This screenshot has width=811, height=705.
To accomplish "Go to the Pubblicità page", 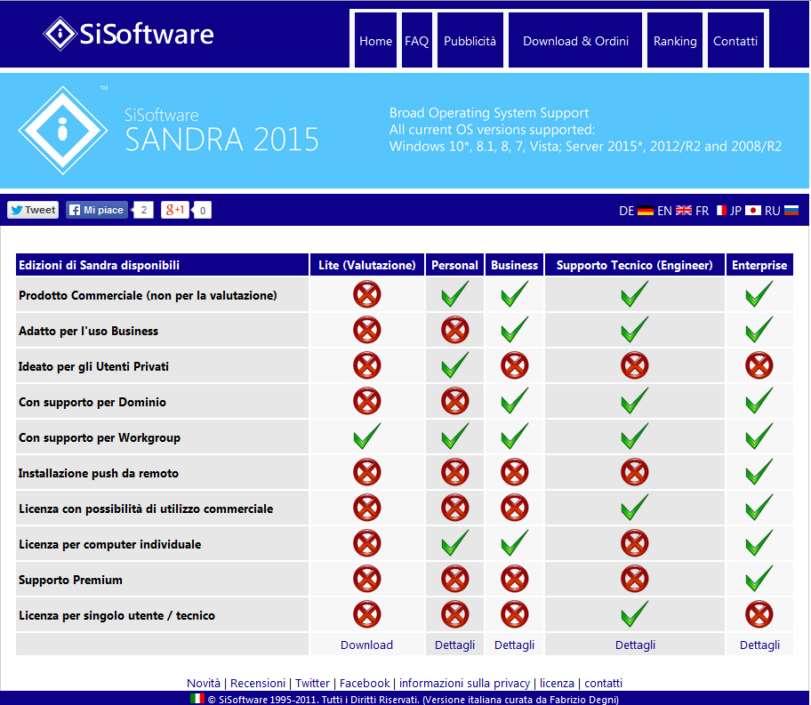I will (x=470, y=41).
